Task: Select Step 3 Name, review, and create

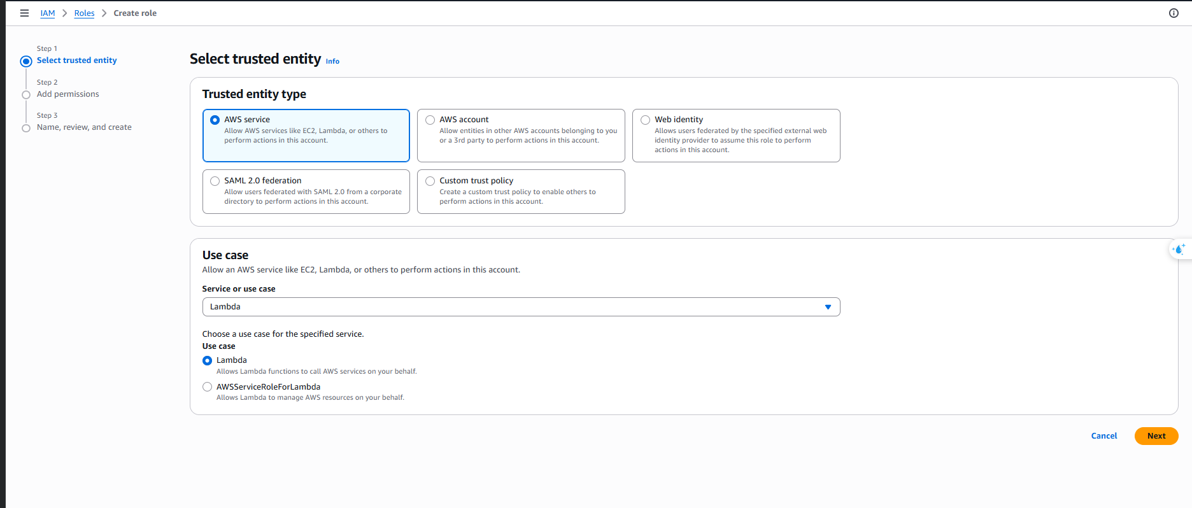Action: tap(84, 127)
